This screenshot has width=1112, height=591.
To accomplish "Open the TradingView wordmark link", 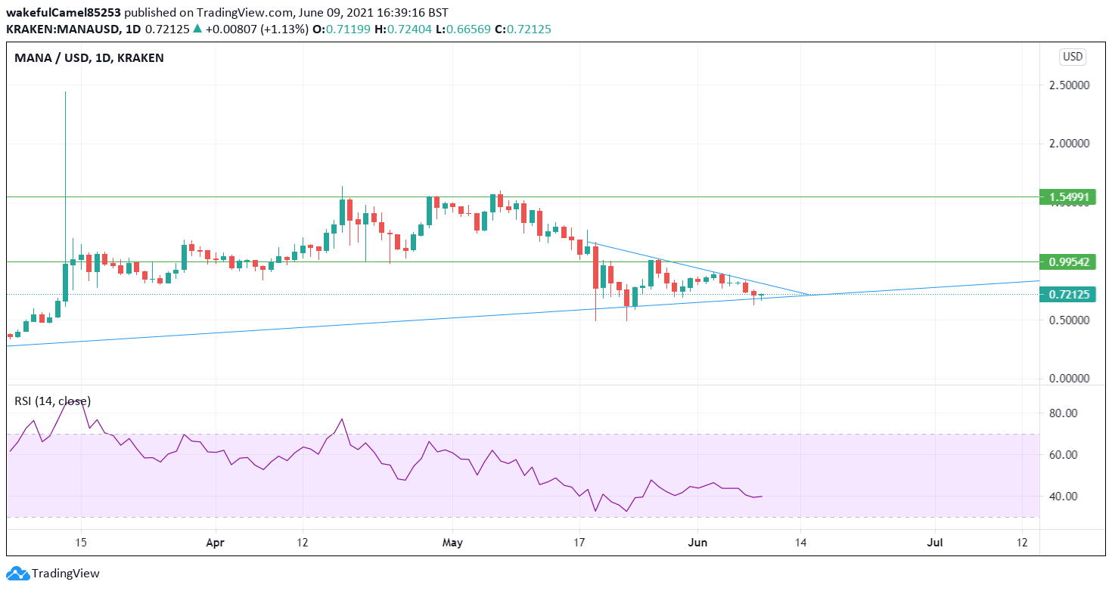I will [x=66, y=574].
